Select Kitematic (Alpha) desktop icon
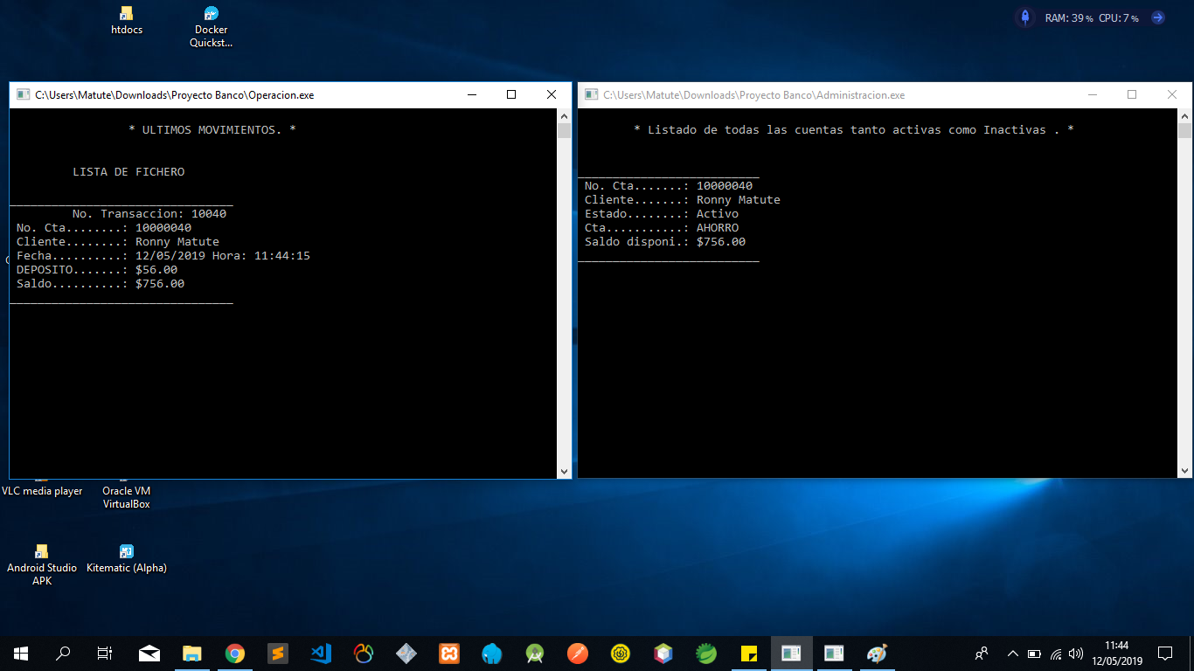 127,559
